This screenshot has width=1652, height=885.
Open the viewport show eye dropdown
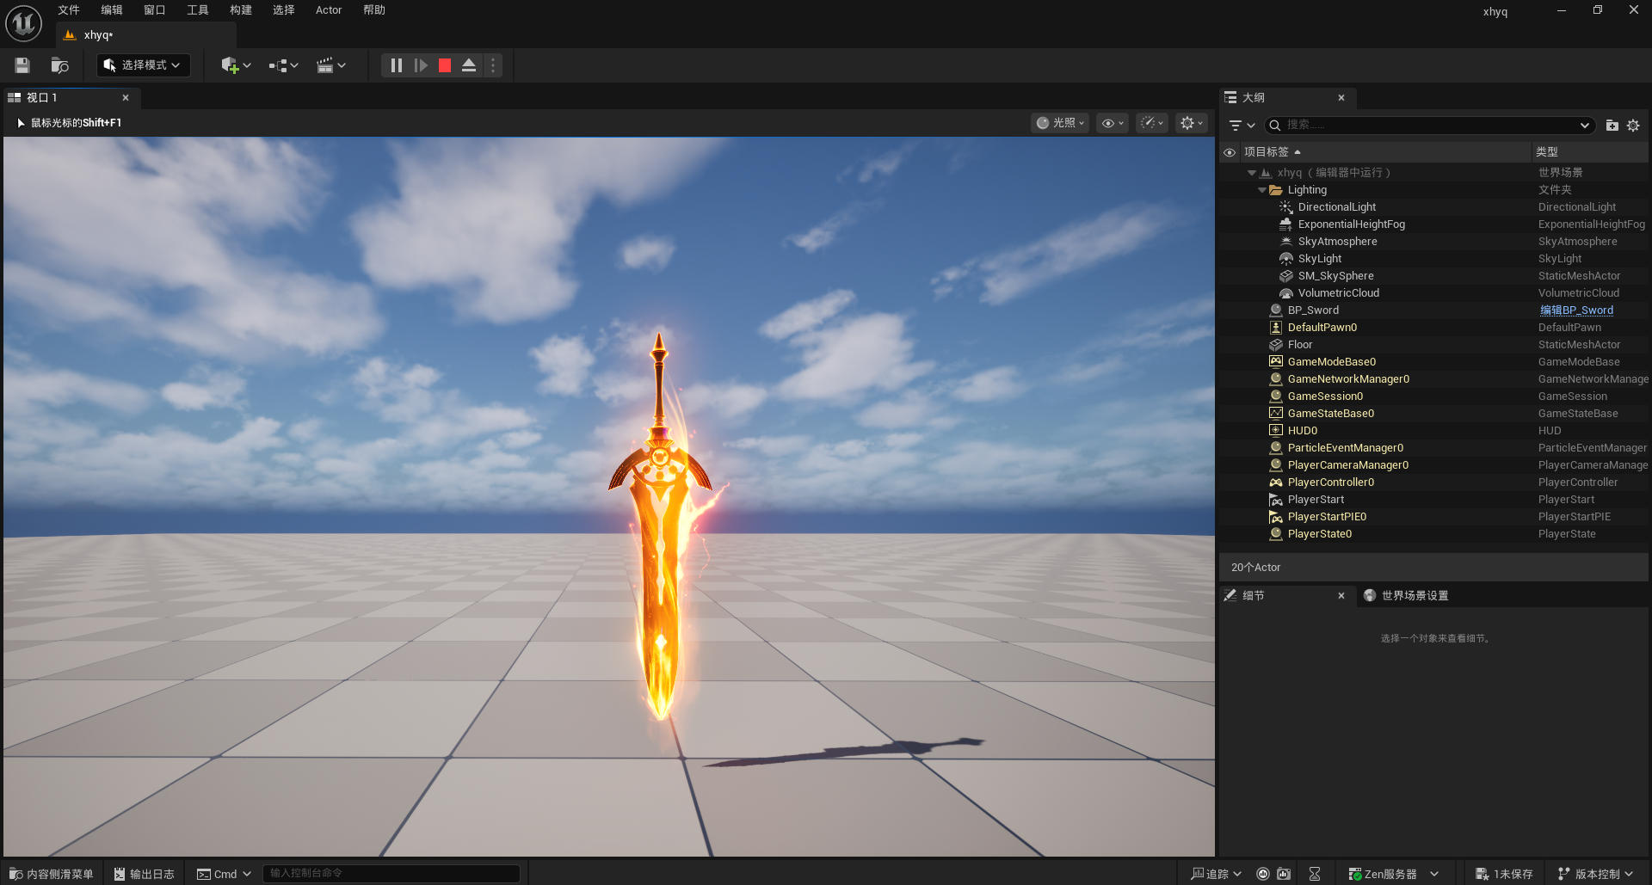pyautogui.click(x=1113, y=123)
